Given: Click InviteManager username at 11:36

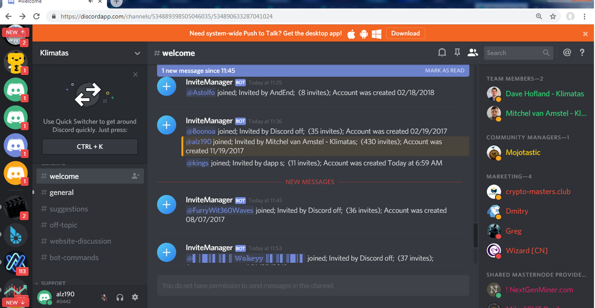Looking at the screenshot, I should point(209,121).
